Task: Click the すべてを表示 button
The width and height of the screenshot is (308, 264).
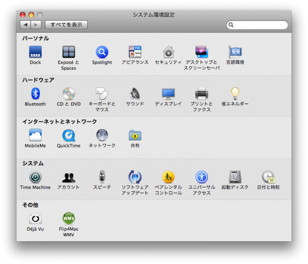Action: (66, 25)
